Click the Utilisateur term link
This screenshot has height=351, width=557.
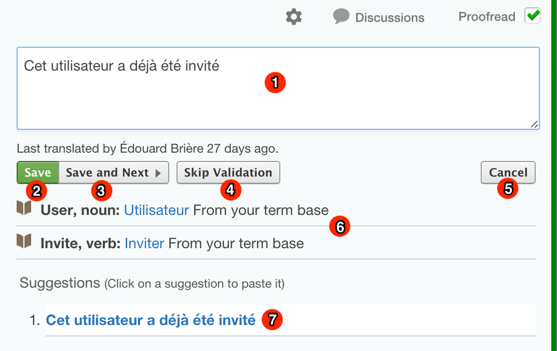click(x=156, y=210)
